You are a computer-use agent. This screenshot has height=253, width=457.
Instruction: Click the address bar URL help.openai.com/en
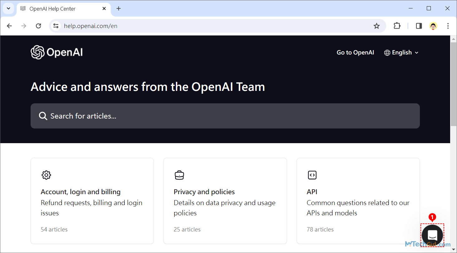click(x=91, y=26)
